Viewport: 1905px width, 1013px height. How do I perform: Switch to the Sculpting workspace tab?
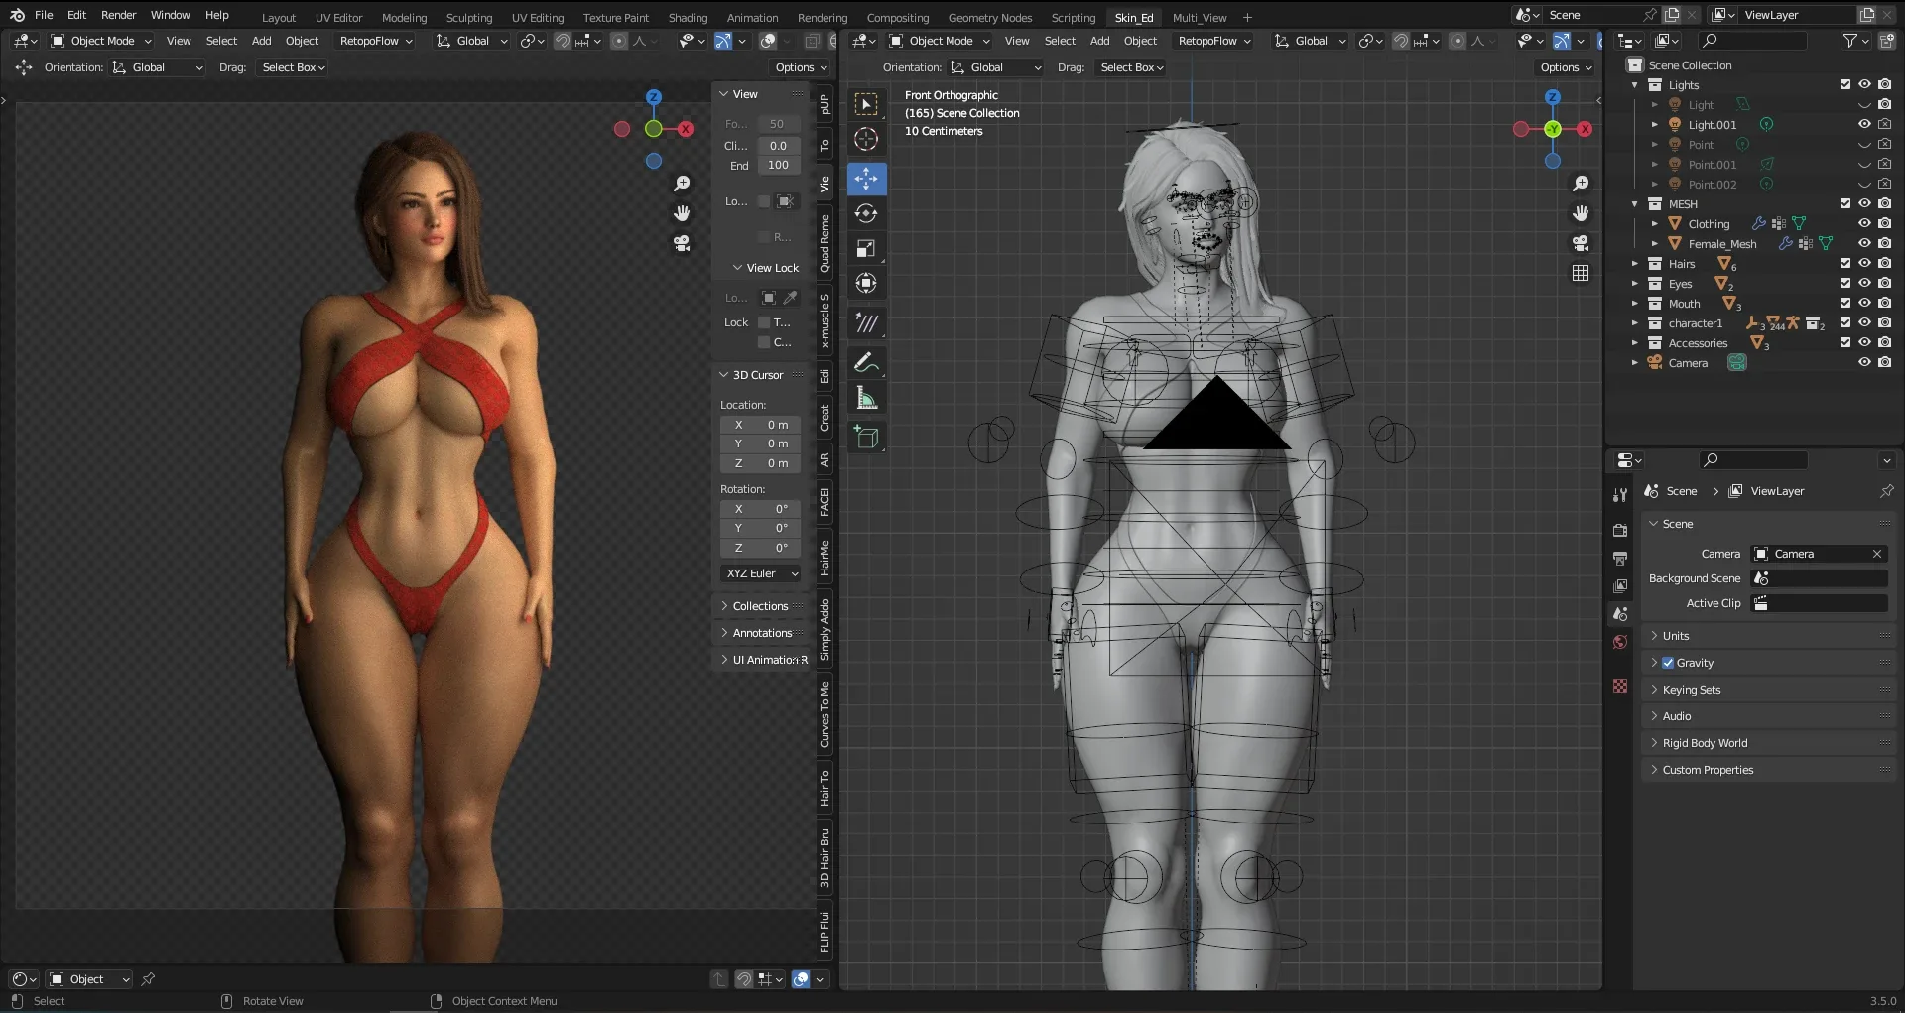(x=469, y=17)
